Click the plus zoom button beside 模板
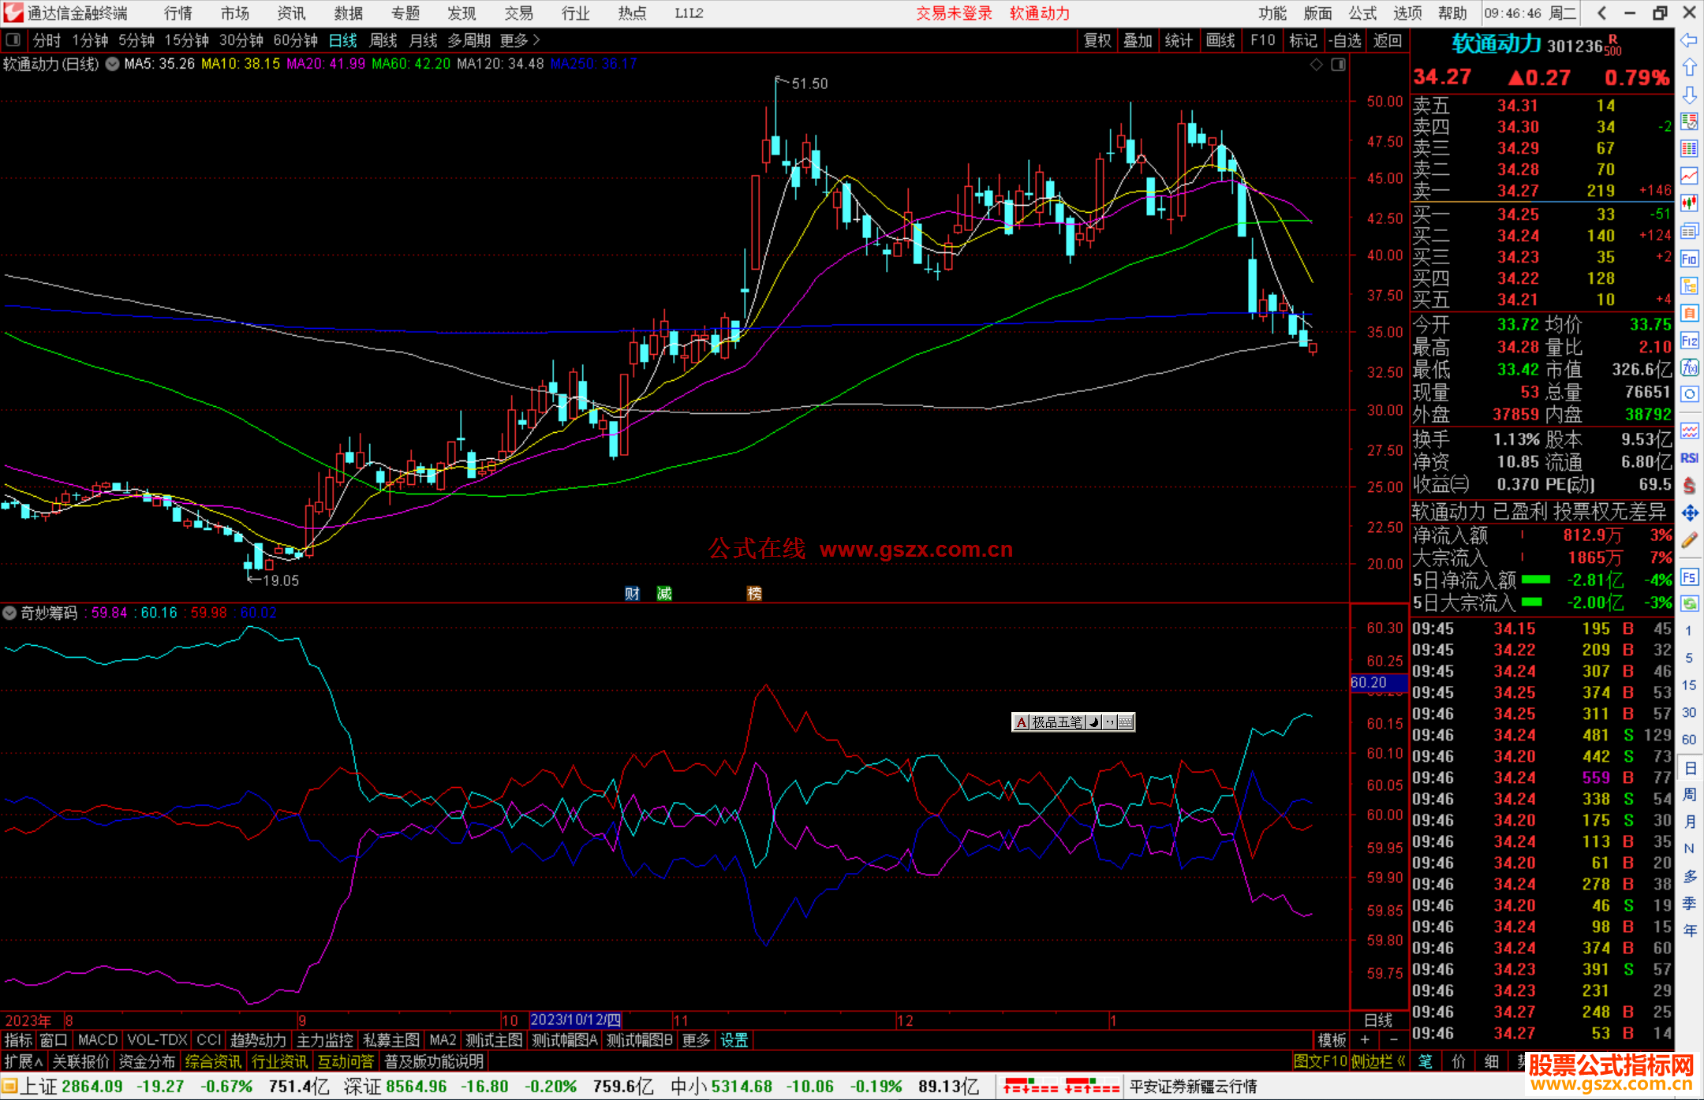Viewport: 1704px width, 1100px height. (1366, 1040)
